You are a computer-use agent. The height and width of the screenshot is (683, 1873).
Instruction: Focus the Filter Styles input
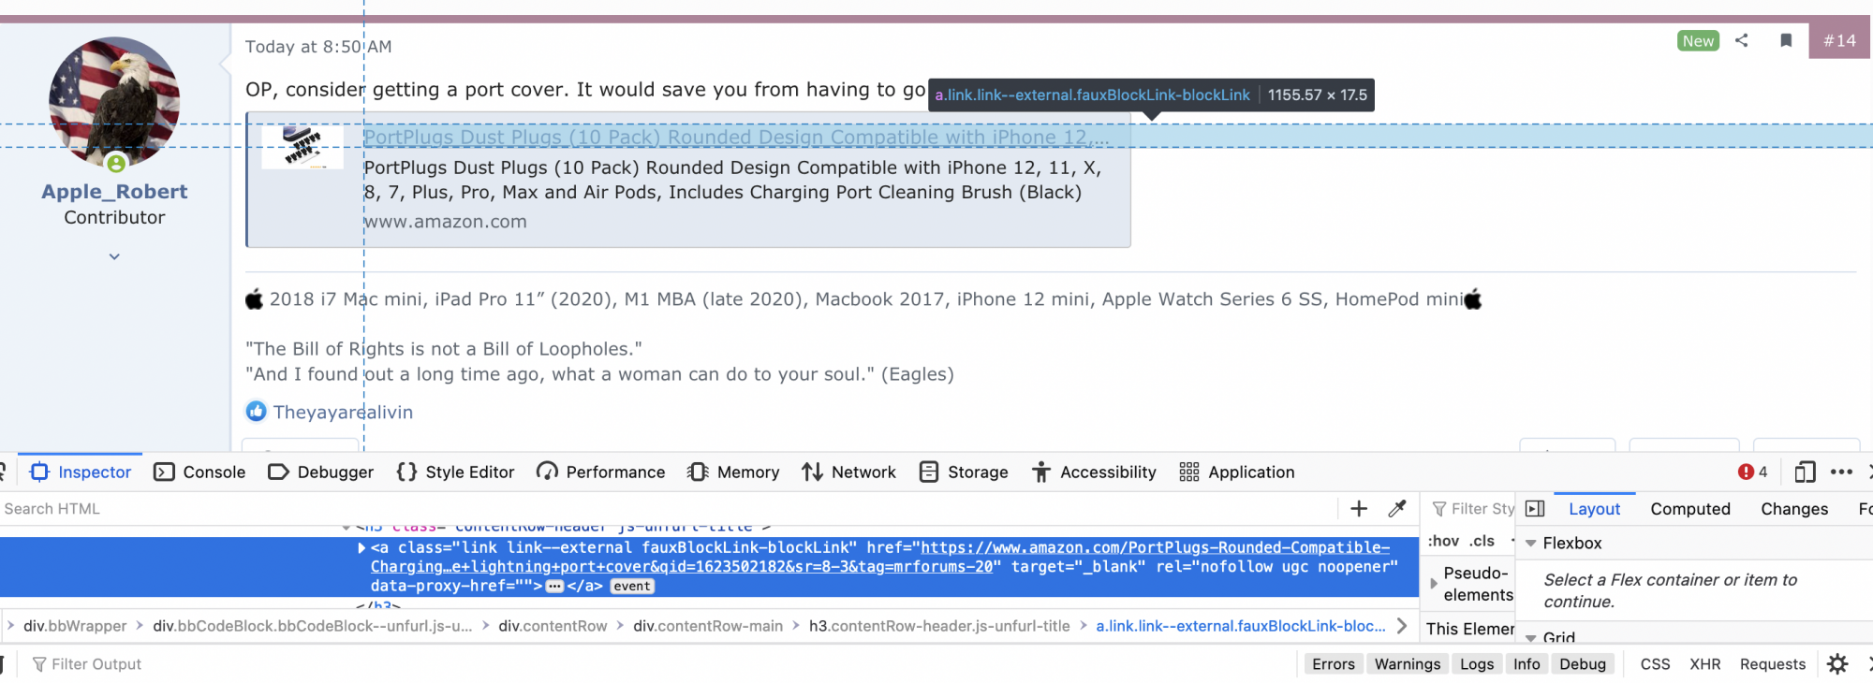pos(1472,509)
